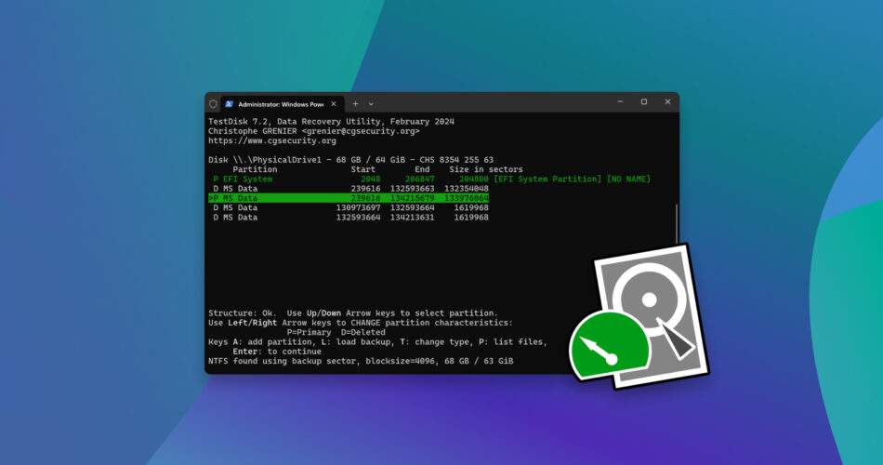Click the 'Keys A: add partition' help line
Viewport: 883px width, 465px height.
(377, 342)
